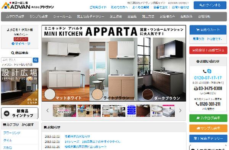Viewport: 229px width, 150px height.
Task: Click the arrow icon on 新商品ラインナップ
Action: [7, 113]
